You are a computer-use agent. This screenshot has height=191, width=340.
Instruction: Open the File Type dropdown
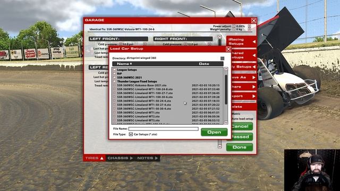(x=131, y=134)
